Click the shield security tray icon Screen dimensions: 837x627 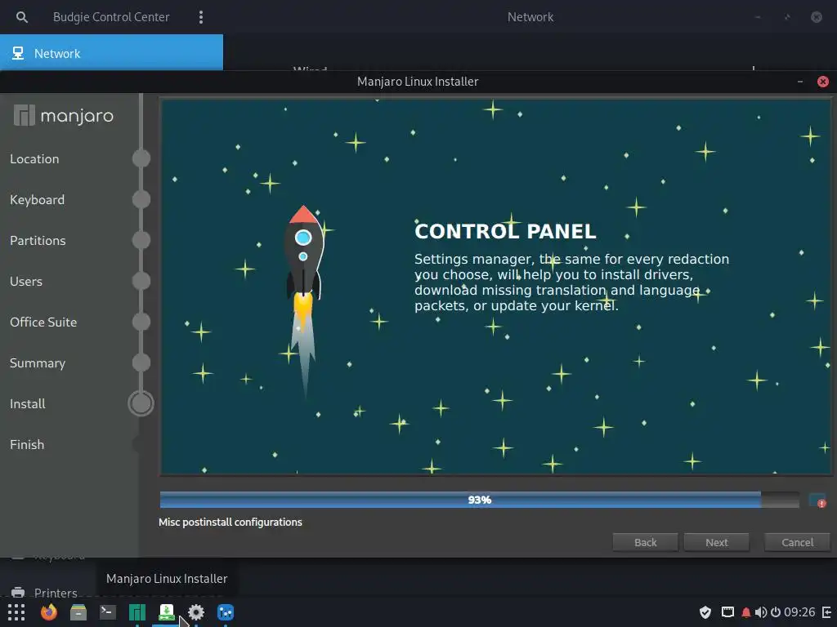pyautogui.click(x=705, y=612)
